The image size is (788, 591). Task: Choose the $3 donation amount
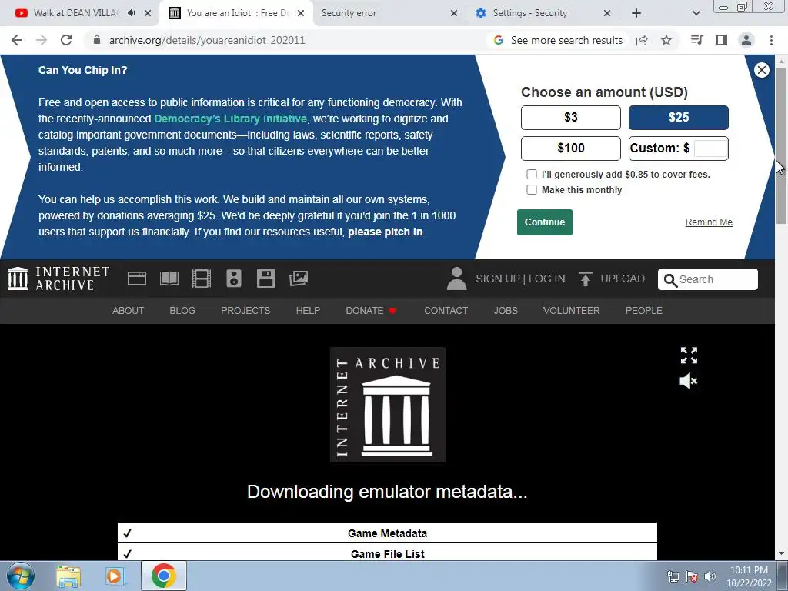[x=571, y=118]
